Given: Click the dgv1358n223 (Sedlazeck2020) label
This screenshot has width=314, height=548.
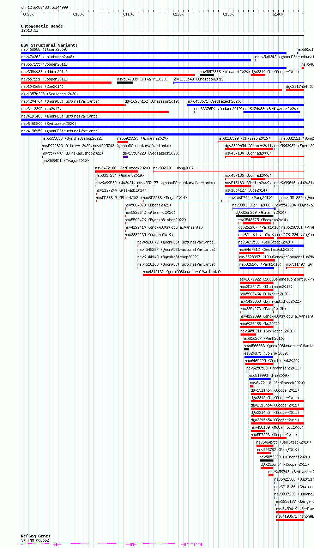Looking at the screenshot, I should click(151, 153).
